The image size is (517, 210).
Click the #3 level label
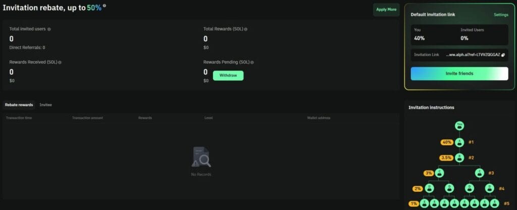click(x=491, y=173)
